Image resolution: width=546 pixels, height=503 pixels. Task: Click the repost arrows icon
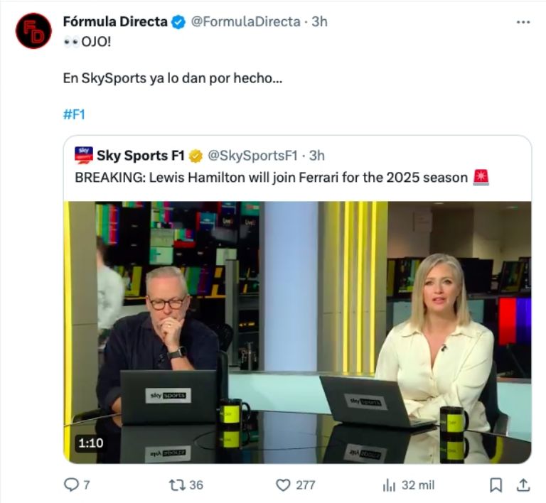click(x=176, y=485)
